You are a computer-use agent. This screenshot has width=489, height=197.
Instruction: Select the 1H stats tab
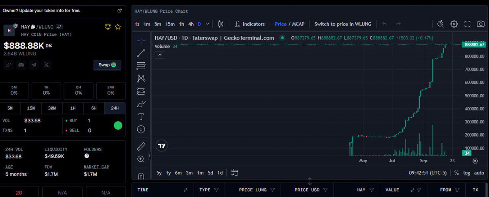(x=73, y=108)
